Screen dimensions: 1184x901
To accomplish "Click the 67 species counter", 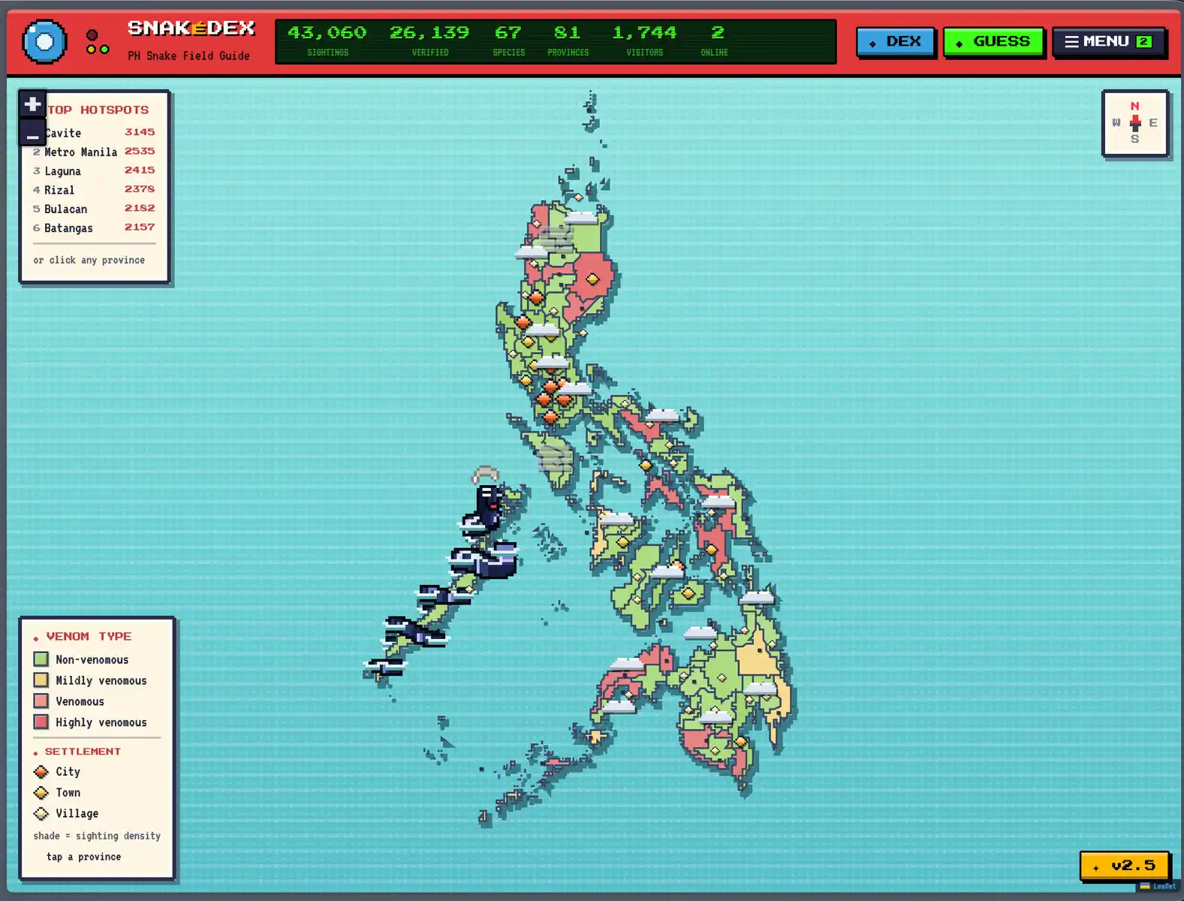I will point(508,41).
